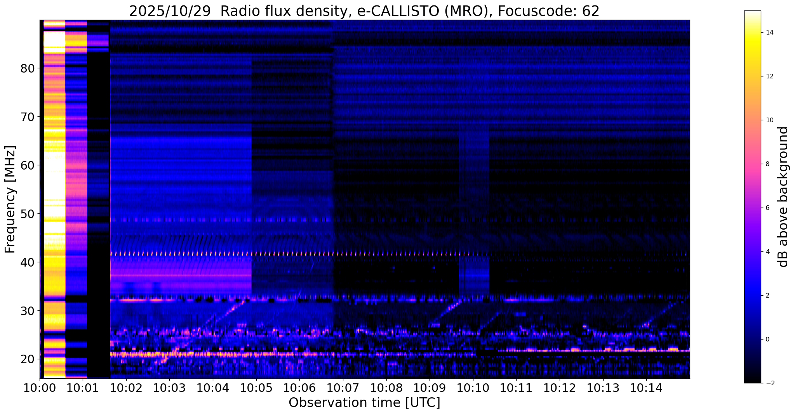Click the 30 MHz frequency tick label
The width and height of the screenshot is (795, 414).
28,311
